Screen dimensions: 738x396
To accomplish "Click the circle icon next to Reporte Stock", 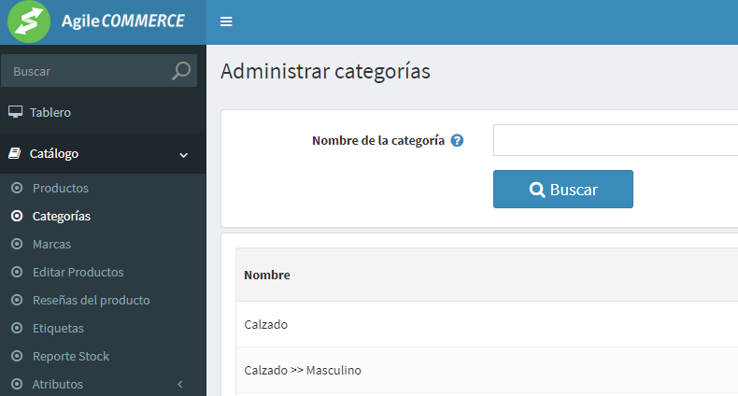I will [17, 356].
